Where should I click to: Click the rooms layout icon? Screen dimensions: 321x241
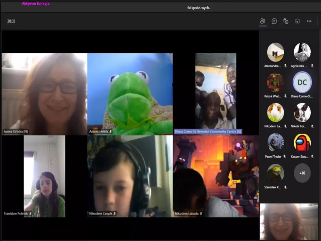[297, 21]
